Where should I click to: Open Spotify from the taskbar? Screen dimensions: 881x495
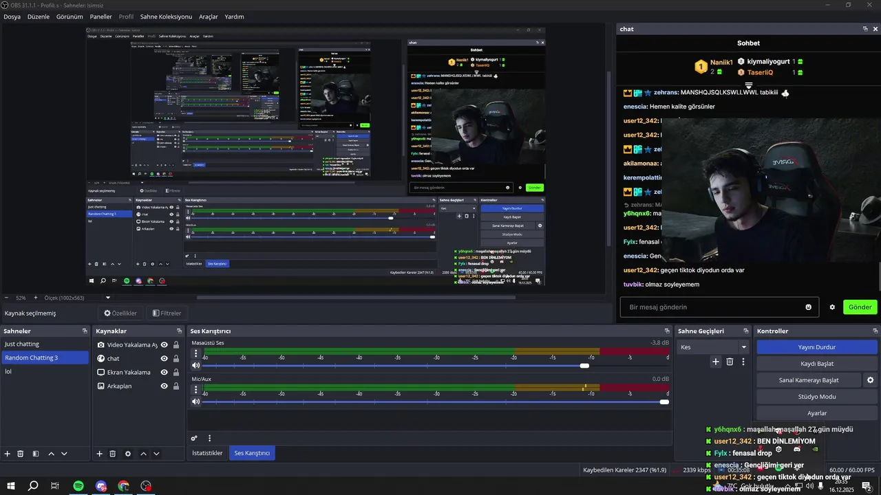(78, 486)
